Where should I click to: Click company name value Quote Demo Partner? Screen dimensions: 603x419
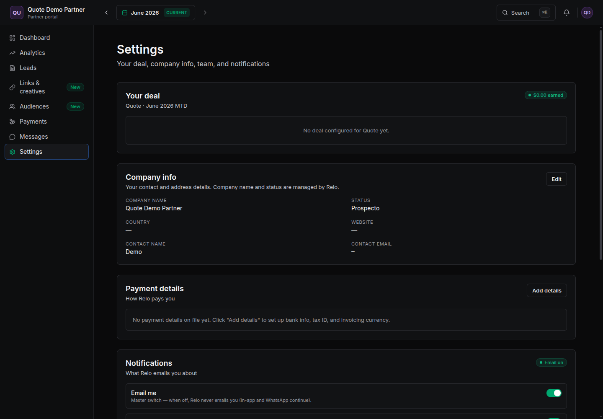pos(154,208)
